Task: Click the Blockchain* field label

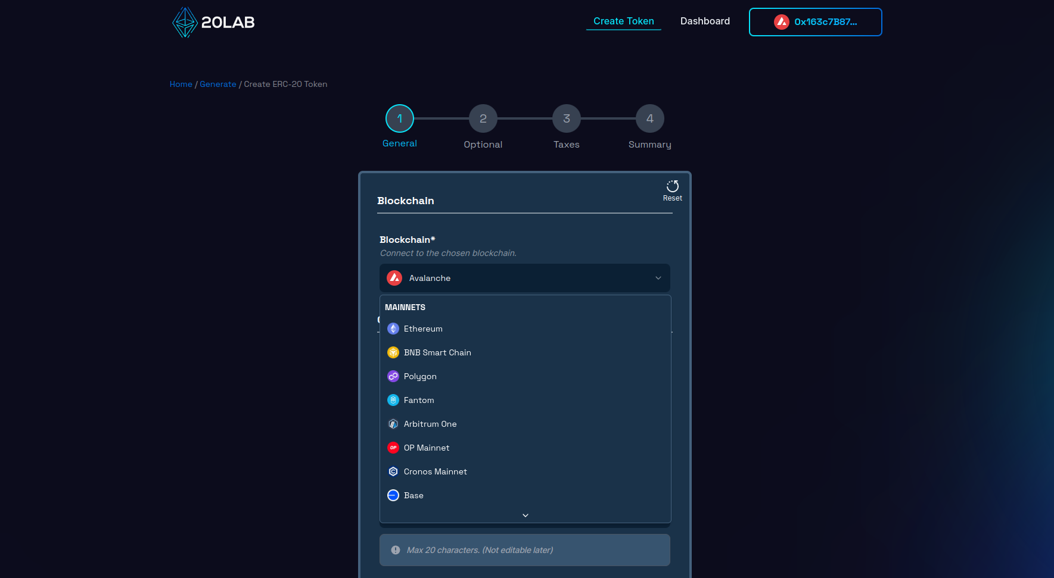Action: [x=408, y=239]
